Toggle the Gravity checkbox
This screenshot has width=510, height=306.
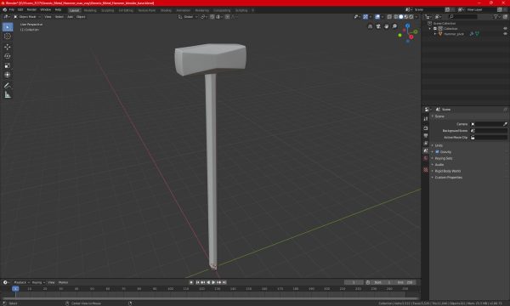pyautogui.click(x=437, y=152)
